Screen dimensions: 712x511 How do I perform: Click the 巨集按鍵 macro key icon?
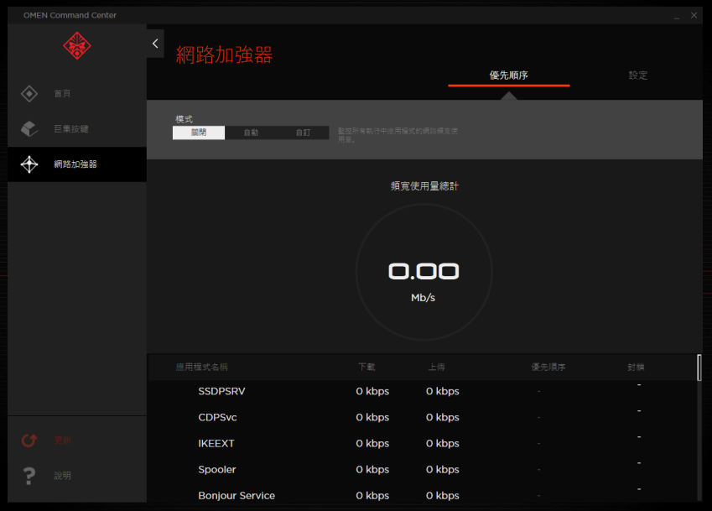click(29, 129)
